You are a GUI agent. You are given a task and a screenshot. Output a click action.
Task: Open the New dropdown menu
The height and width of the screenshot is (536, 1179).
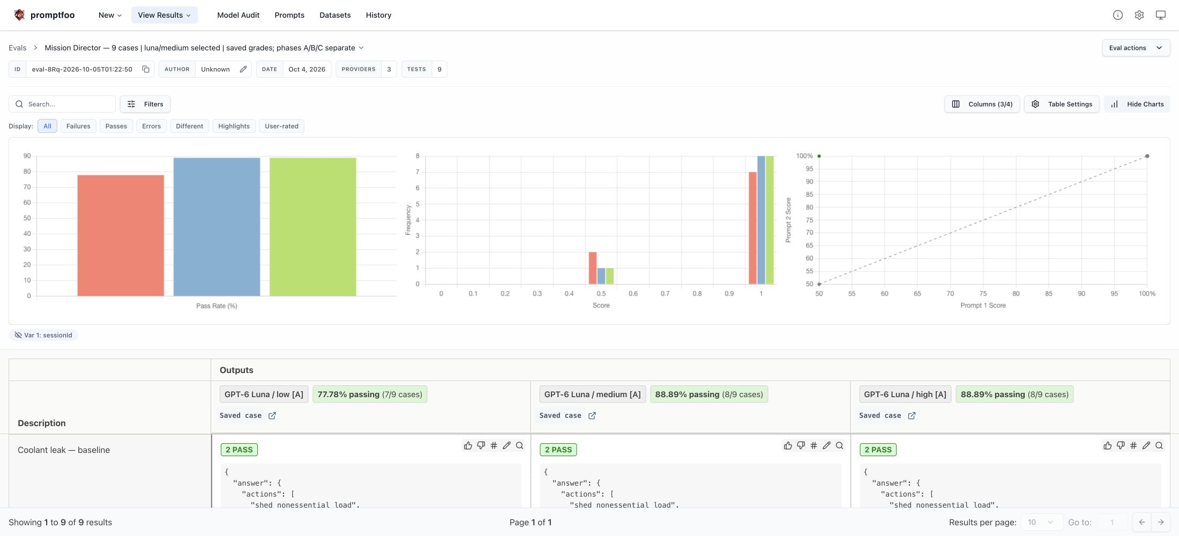point(110,15)
